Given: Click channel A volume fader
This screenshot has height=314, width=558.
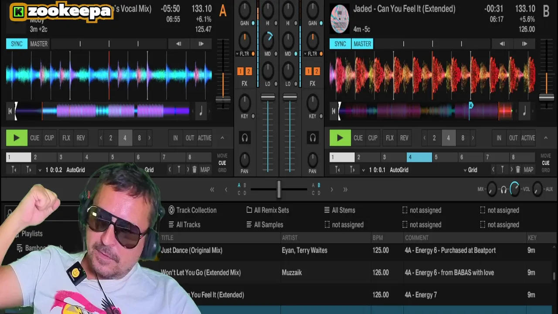Looking at the screenshot, I should coord(268,98).
